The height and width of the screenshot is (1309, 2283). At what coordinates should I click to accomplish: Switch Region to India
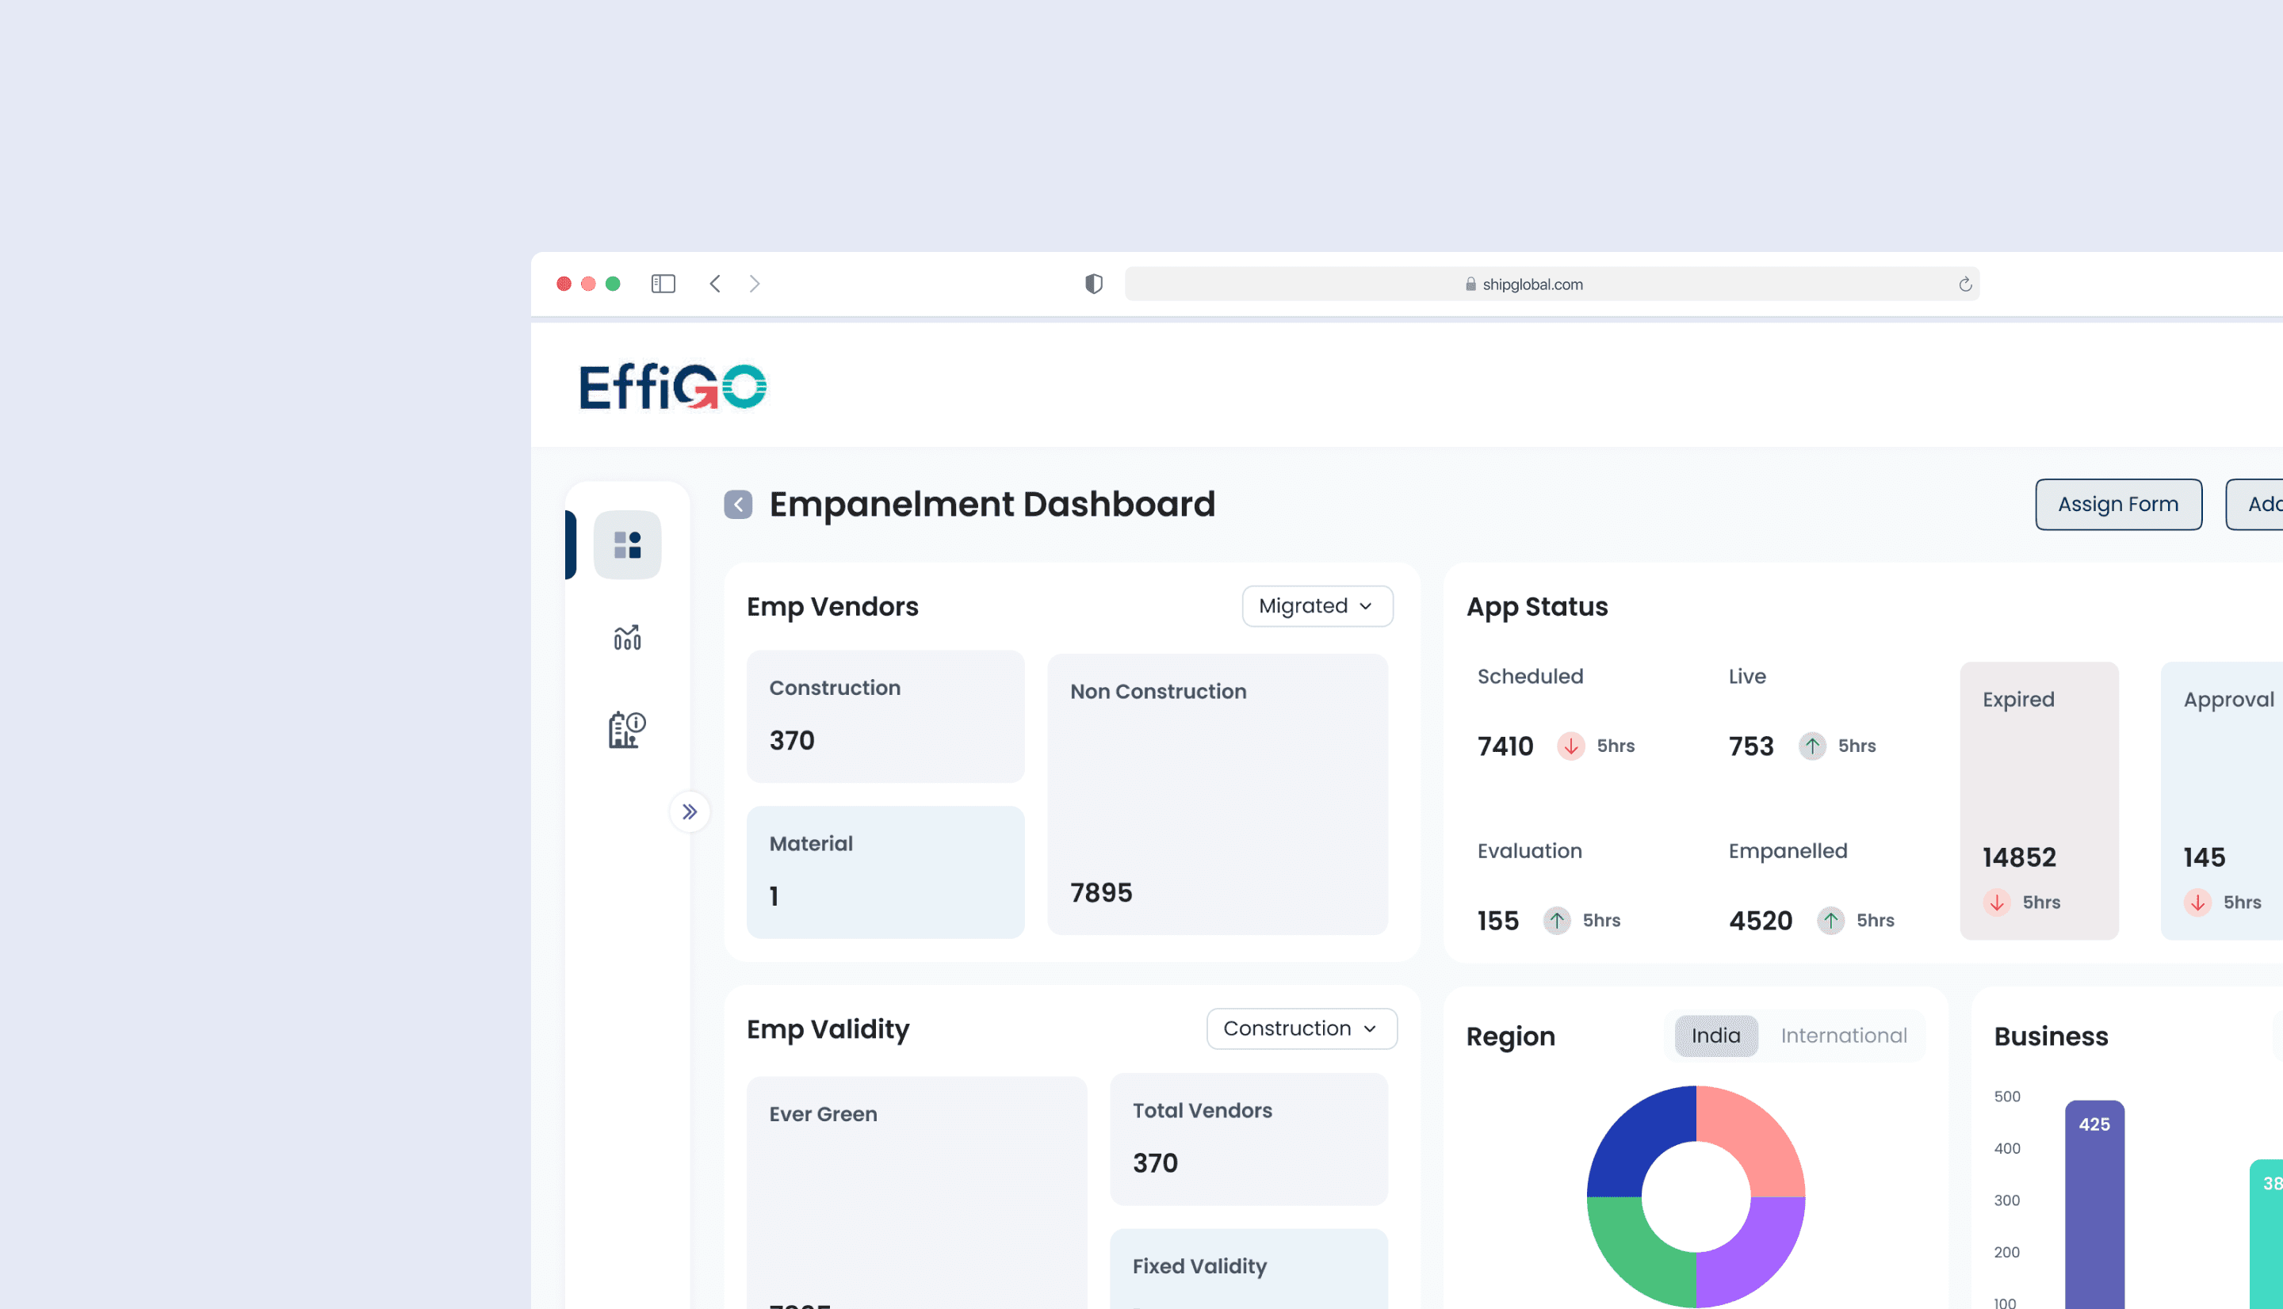1715,1036
